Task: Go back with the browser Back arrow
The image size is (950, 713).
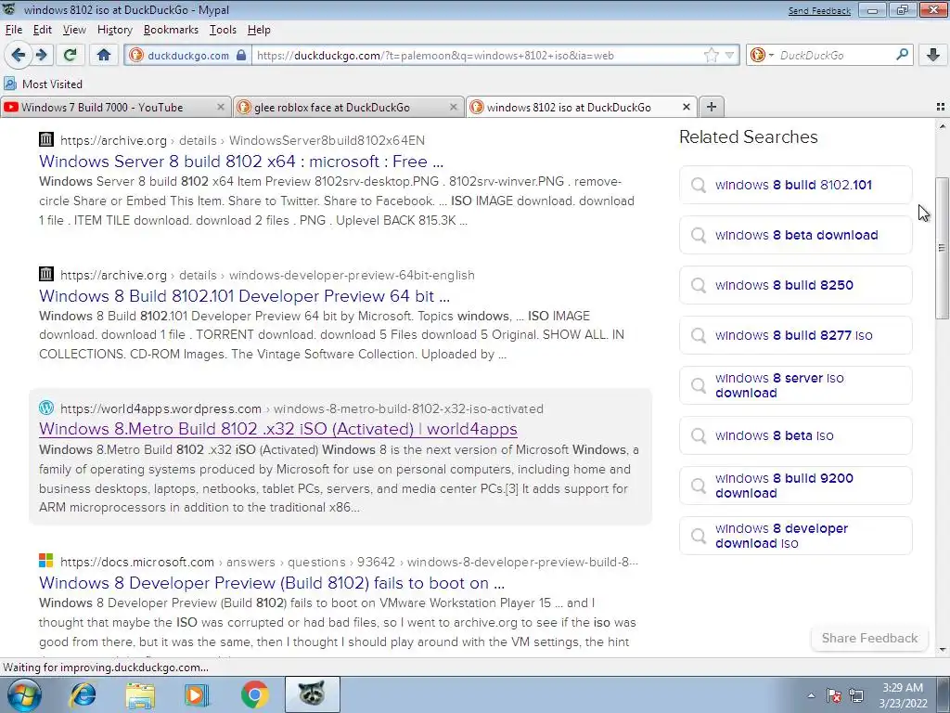Action: tap(19, 55)
